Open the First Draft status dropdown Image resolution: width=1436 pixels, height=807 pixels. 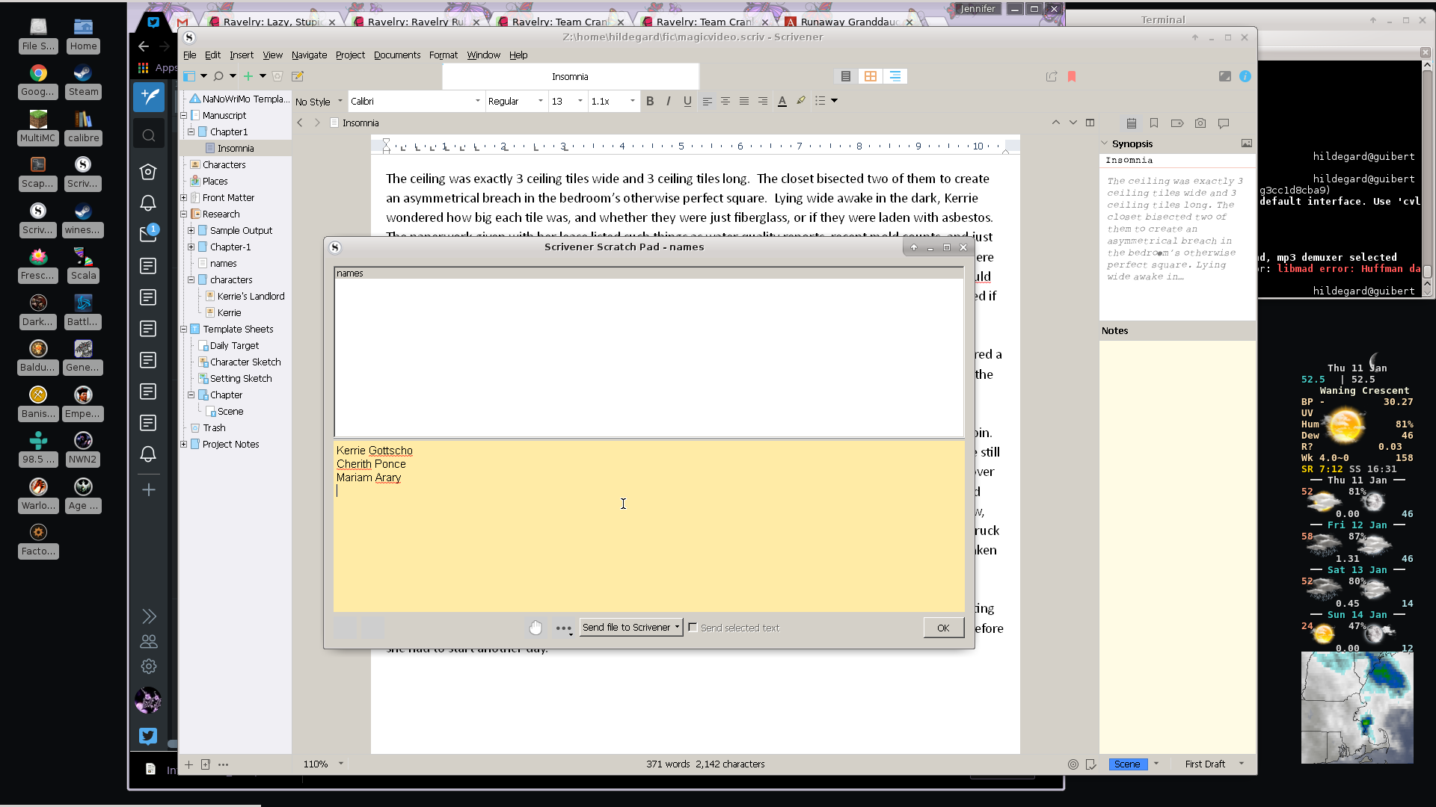tap(1215, 764)
